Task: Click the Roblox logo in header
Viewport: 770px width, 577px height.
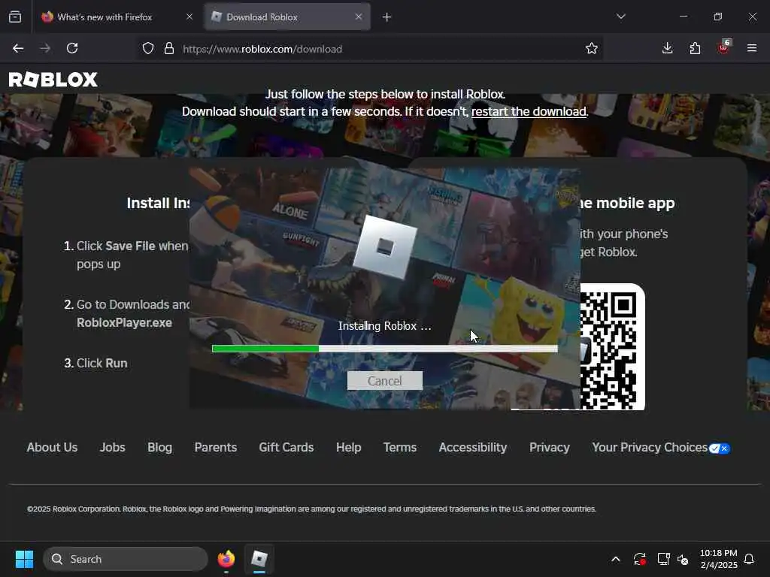Action: point(53,80)
